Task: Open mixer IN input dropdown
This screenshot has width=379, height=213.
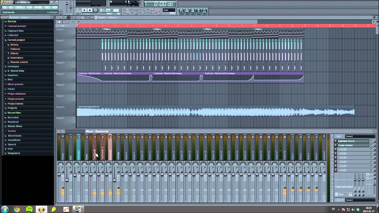Action: (360, 136)
